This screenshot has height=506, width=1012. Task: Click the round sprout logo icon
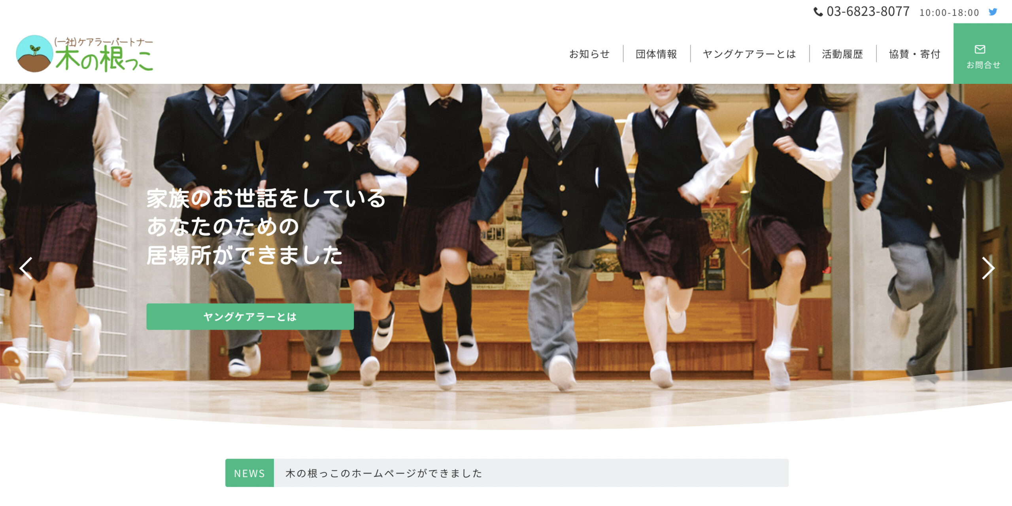(34, 53)
